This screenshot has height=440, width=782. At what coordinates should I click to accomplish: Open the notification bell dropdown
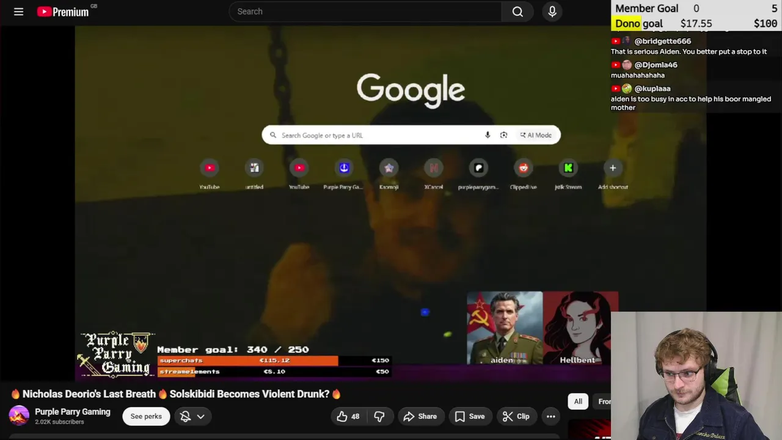pyautogui.click(x=192, y=416)
